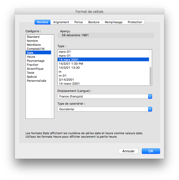This screenshot has width=179, height=180.
Task: Open the Protection tab
Action: 135,22
